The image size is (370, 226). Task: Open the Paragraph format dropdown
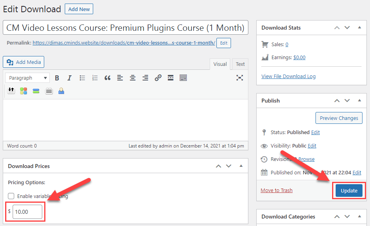tap(27, 78)
